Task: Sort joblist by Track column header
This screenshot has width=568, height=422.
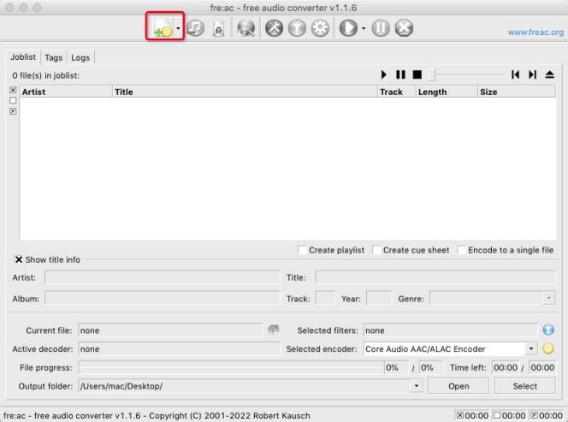Action: tap(396, 92)
